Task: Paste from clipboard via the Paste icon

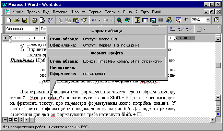Action: tap(76, 20)
